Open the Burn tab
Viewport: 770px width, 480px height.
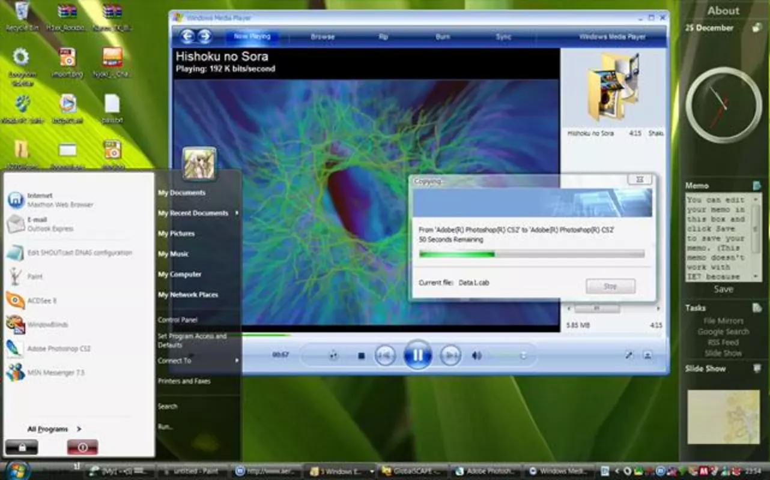pos(443,37)
